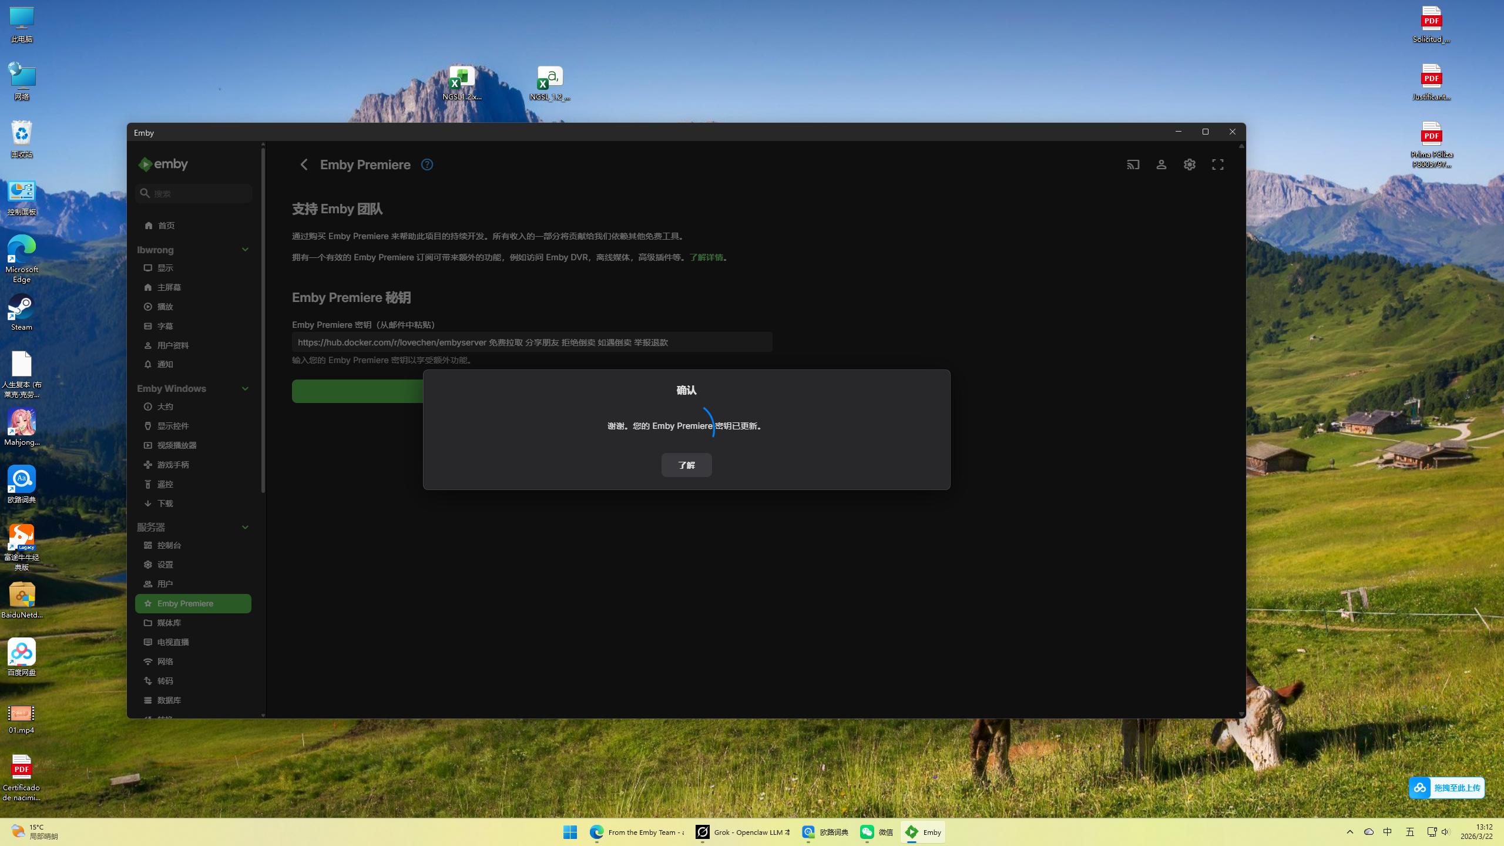Click the sidebar search box
This screenshot has width=1504, height=846.
tap(194, 193)
